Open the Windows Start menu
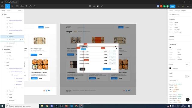192x108 pixels. click(x=2, y=106)
